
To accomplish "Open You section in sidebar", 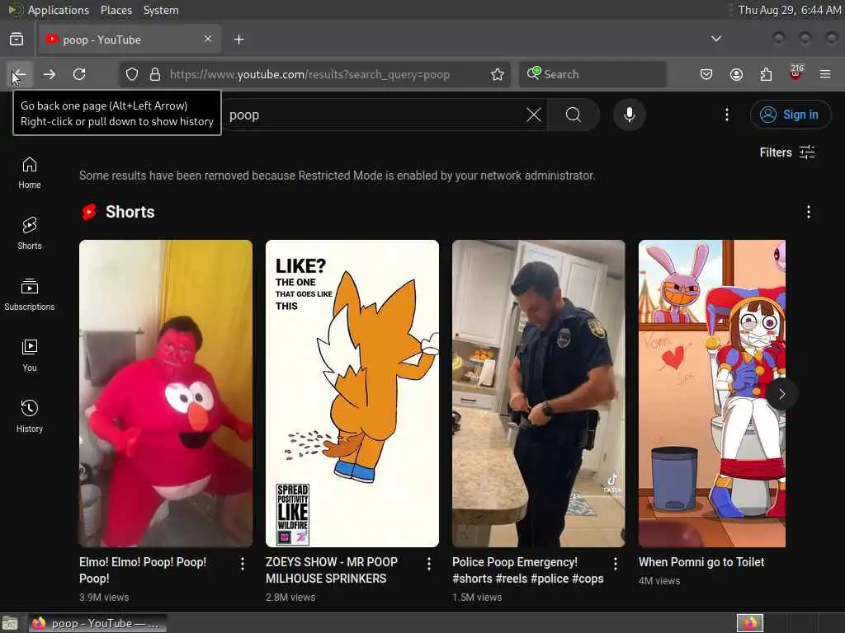I will click(30, 355).
